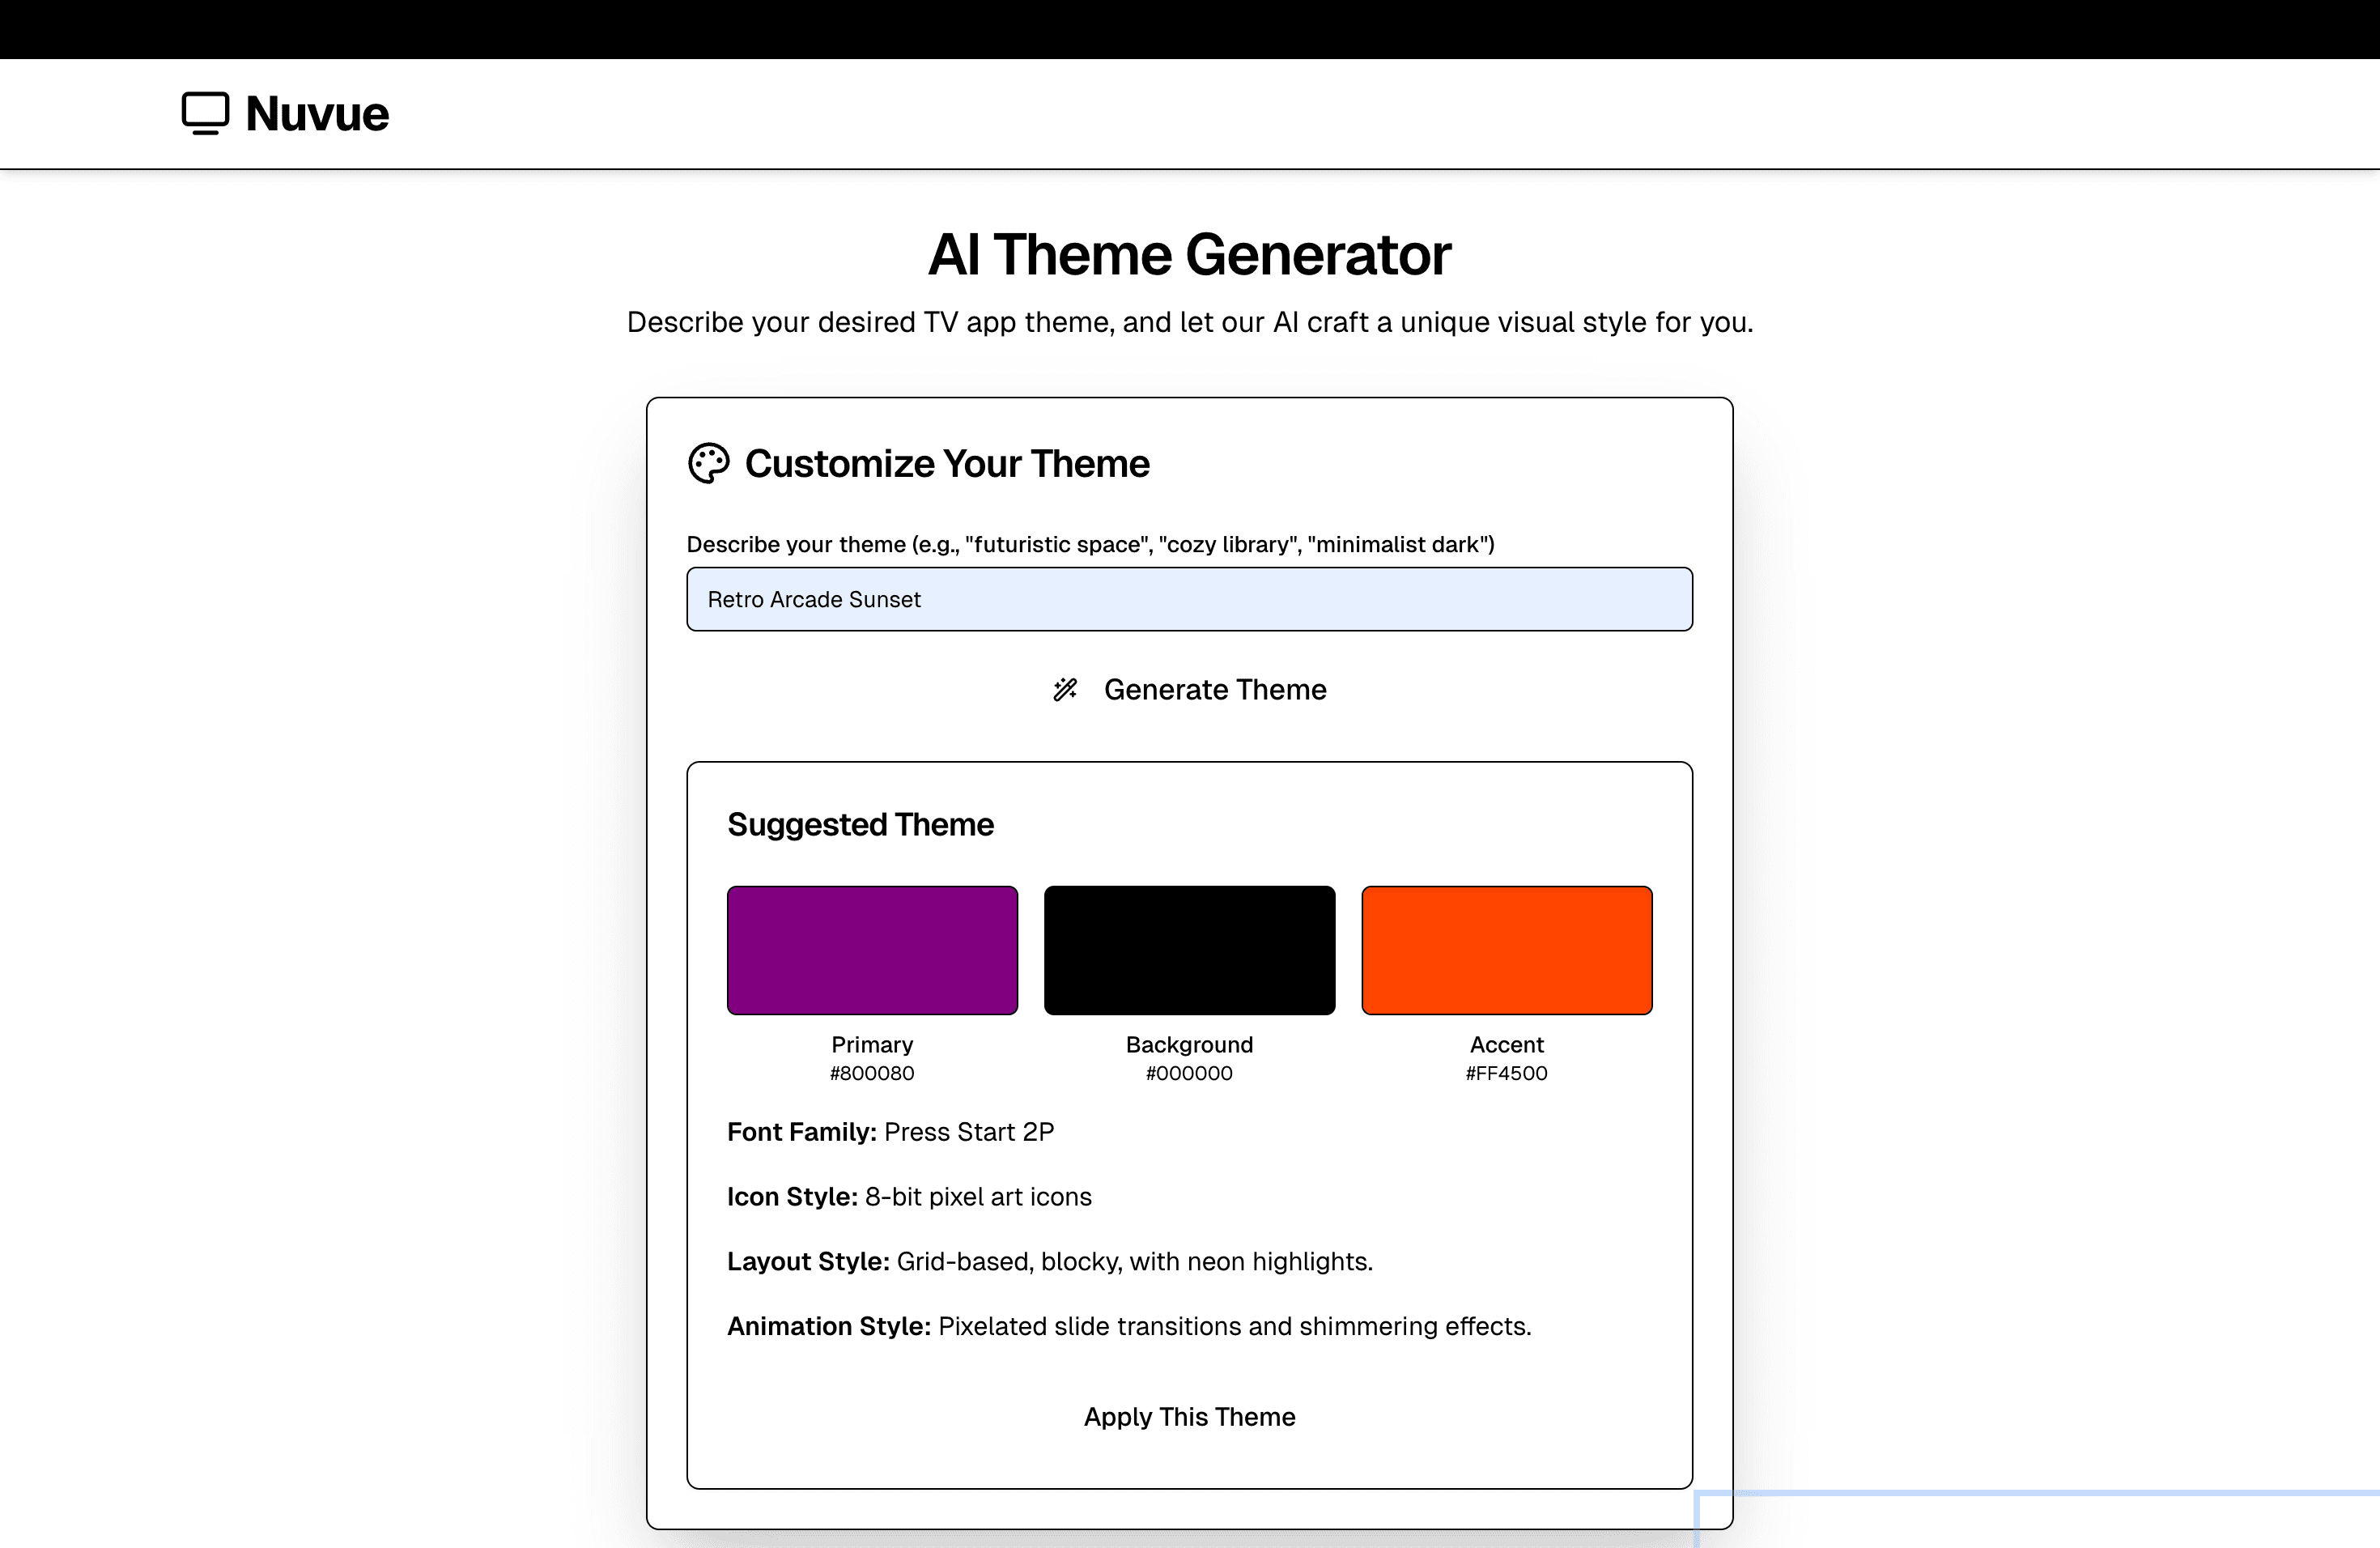Focus the theme description input field
This screenshot has height=1548, width=2380.
[x=1189, y=599]
